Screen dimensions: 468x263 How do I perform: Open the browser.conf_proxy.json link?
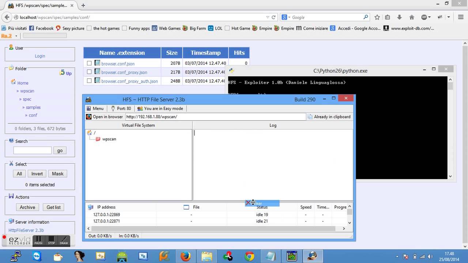124,72
